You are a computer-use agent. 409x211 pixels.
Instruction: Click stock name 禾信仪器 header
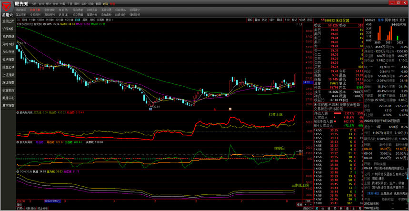(x=342, y=20)
